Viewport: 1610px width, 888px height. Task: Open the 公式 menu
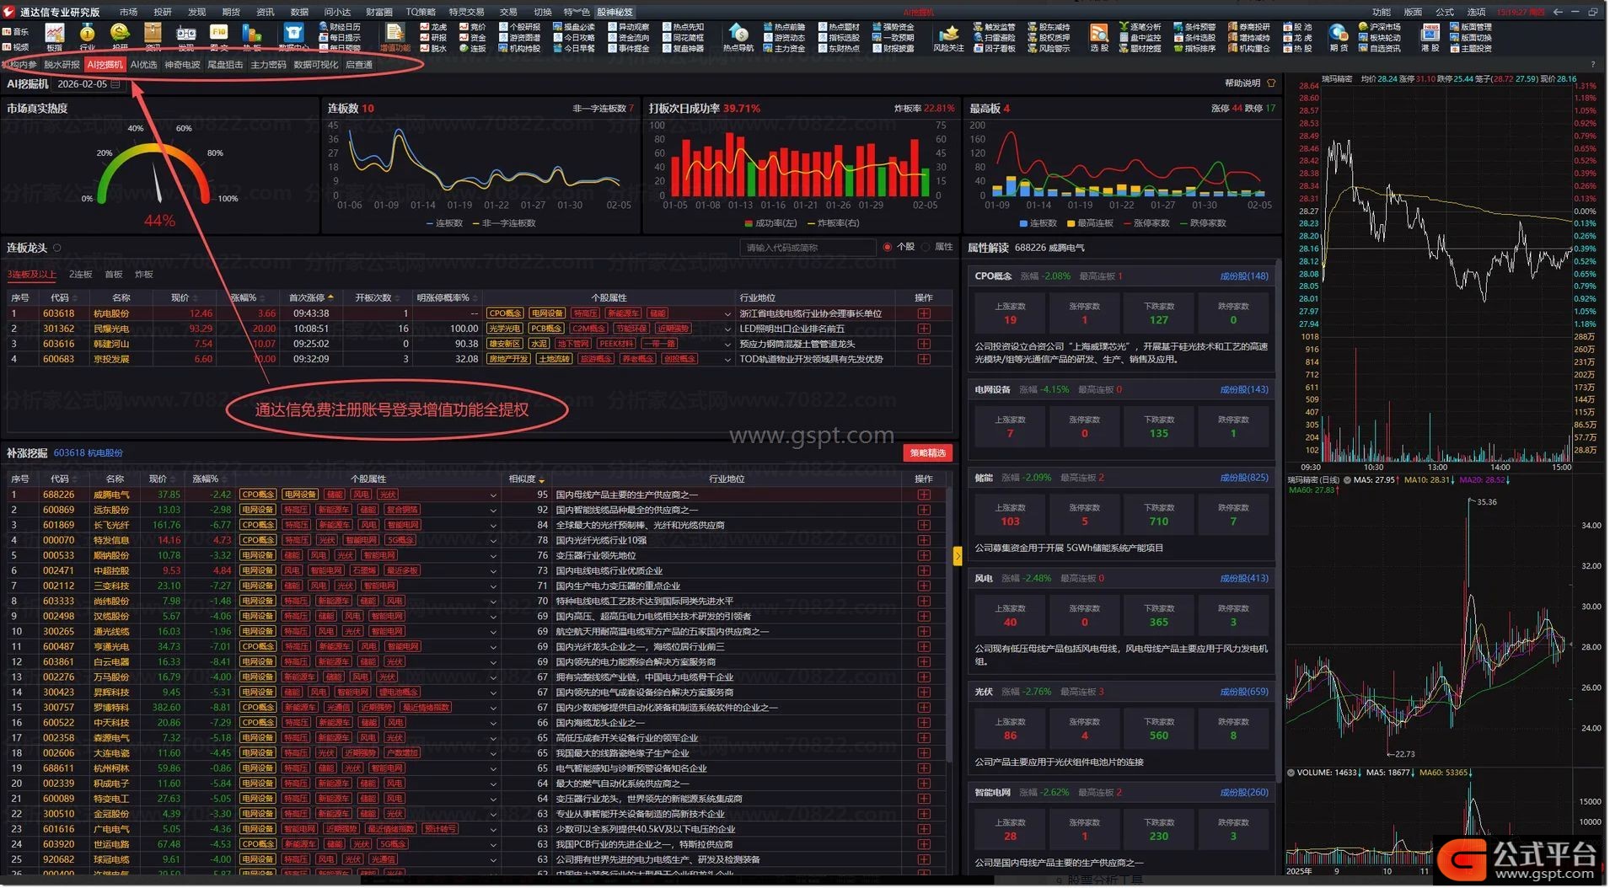pos(1444,12)
